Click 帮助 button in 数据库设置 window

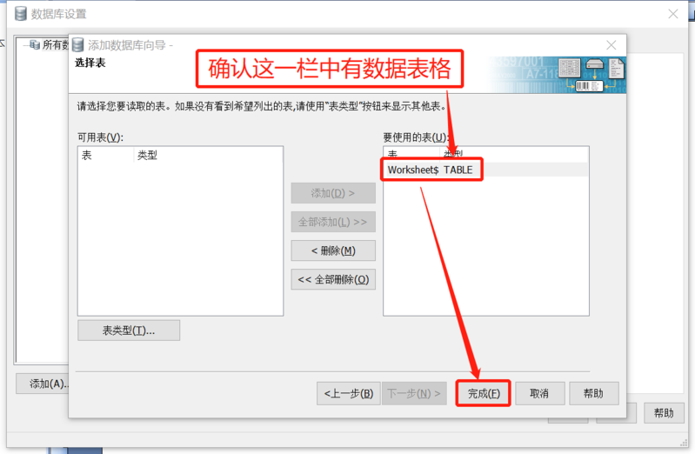(664, 413)
